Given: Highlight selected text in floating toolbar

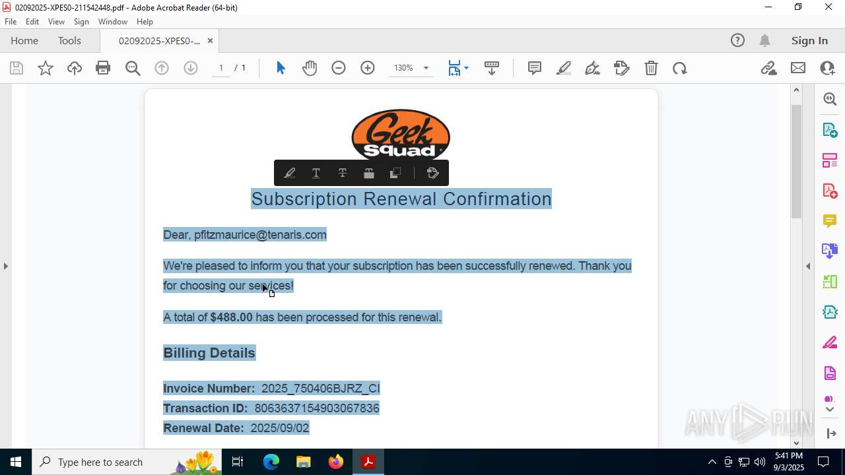Looking at the screenshot, I should point(290,173).
